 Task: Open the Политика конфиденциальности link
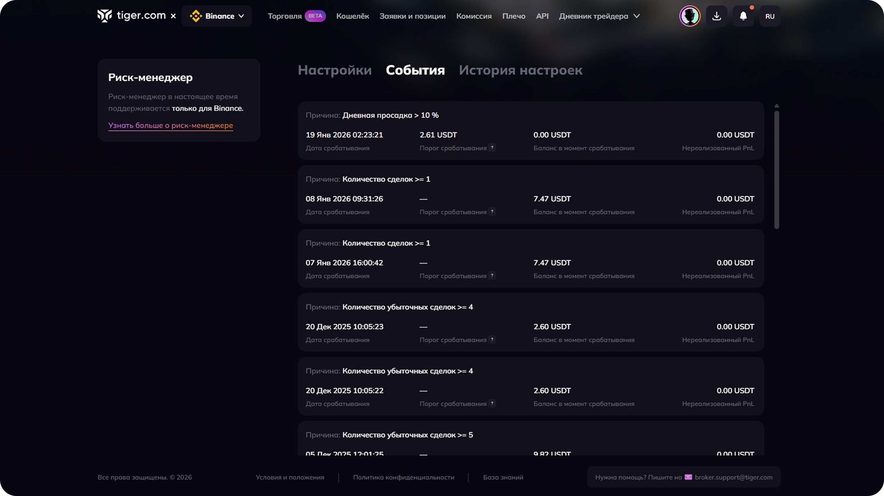[x=404, y=477]
